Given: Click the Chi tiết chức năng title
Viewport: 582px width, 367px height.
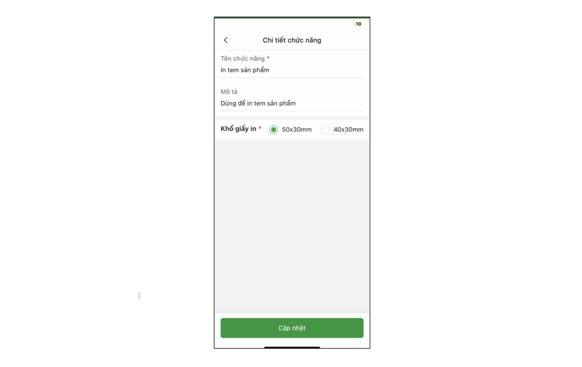Looking at the screenshot, I should 292,40.
